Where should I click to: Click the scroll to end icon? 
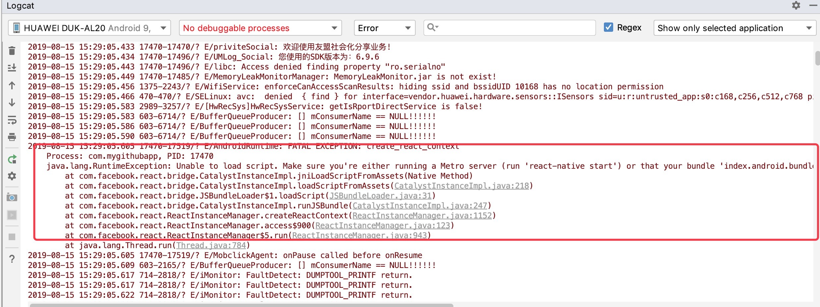(x=12, y=68)
